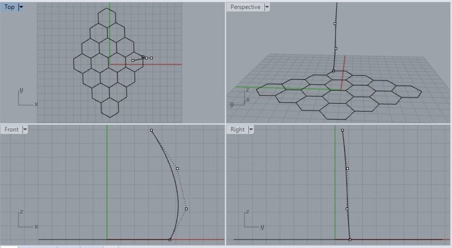Activate the Right viewport title label
Viewport: 452px width, 248px height.
point(237,130)
